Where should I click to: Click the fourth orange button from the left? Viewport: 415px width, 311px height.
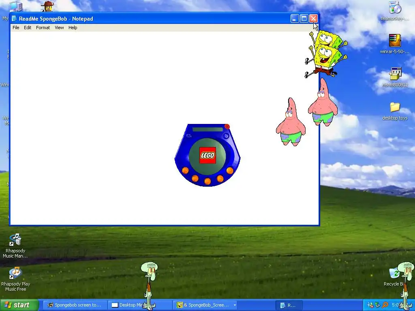[220, 179]
